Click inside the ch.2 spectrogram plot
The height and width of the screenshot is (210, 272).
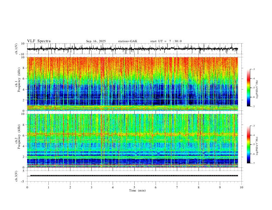(132, 141)
